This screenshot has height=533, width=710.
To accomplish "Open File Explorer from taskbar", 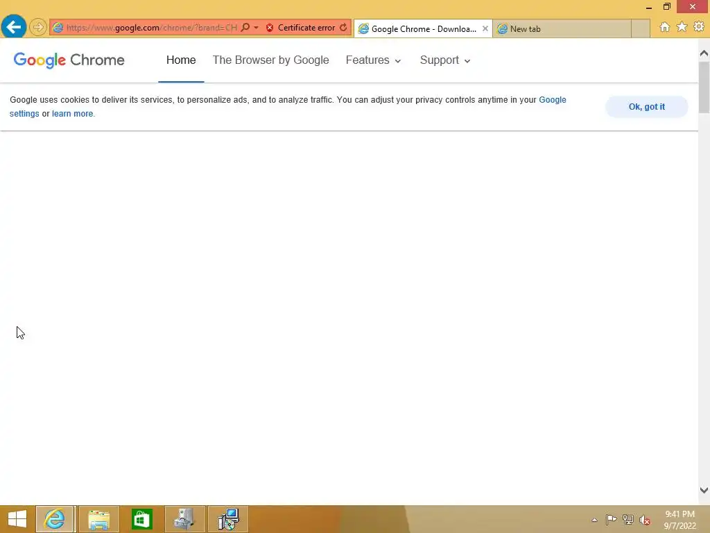I will point(98,519).
